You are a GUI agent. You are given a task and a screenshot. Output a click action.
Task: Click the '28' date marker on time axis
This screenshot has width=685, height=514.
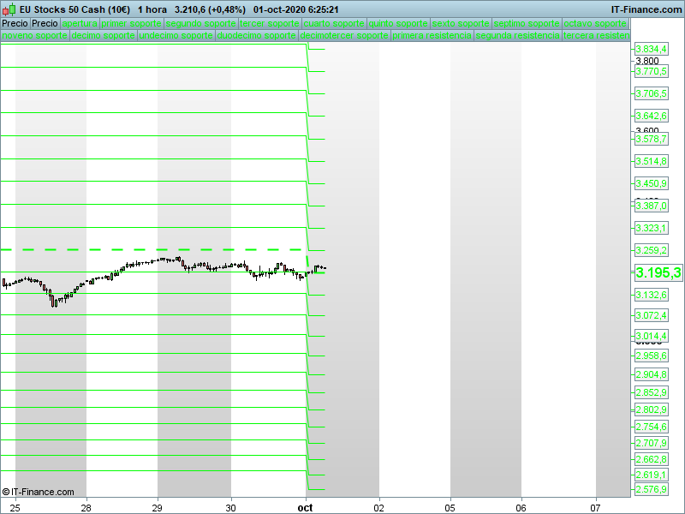coord(86,507)
